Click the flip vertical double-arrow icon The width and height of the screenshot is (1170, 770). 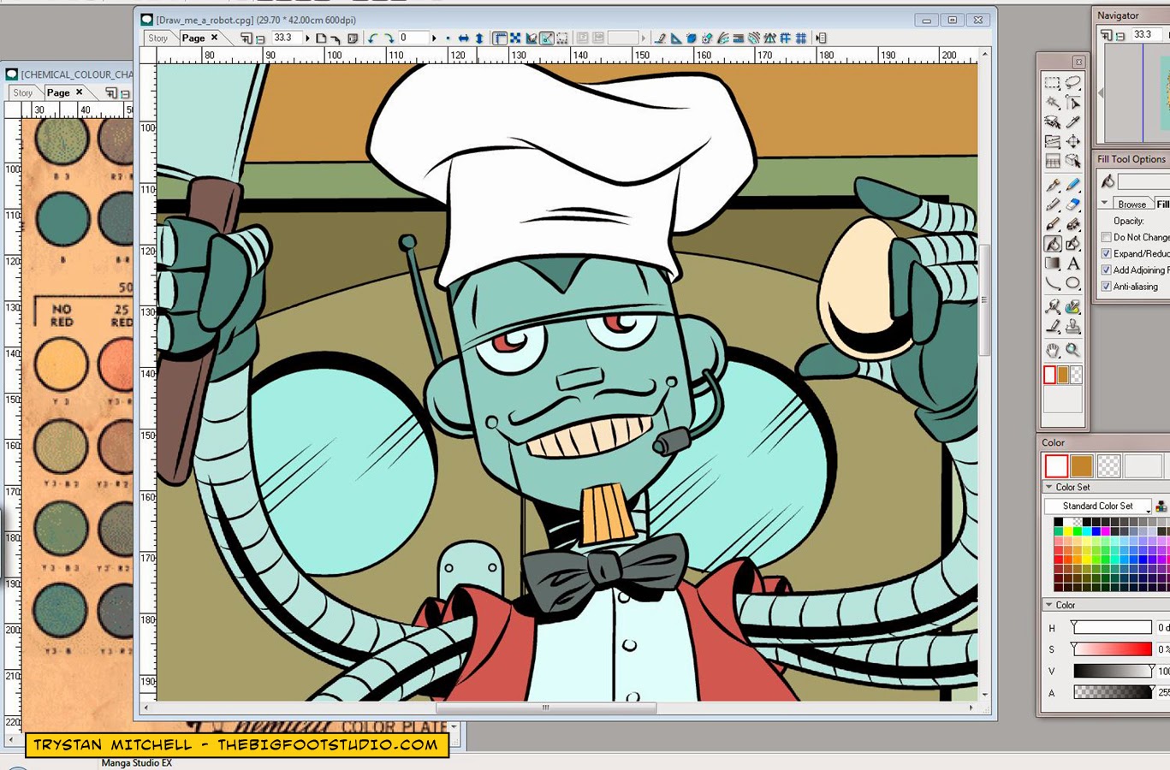478,38
